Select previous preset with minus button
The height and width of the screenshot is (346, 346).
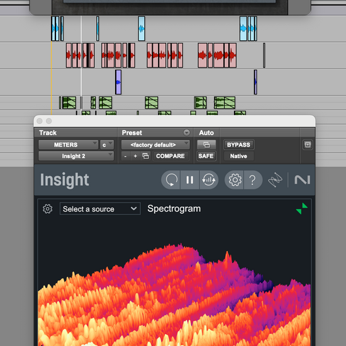tap(125, 156)
